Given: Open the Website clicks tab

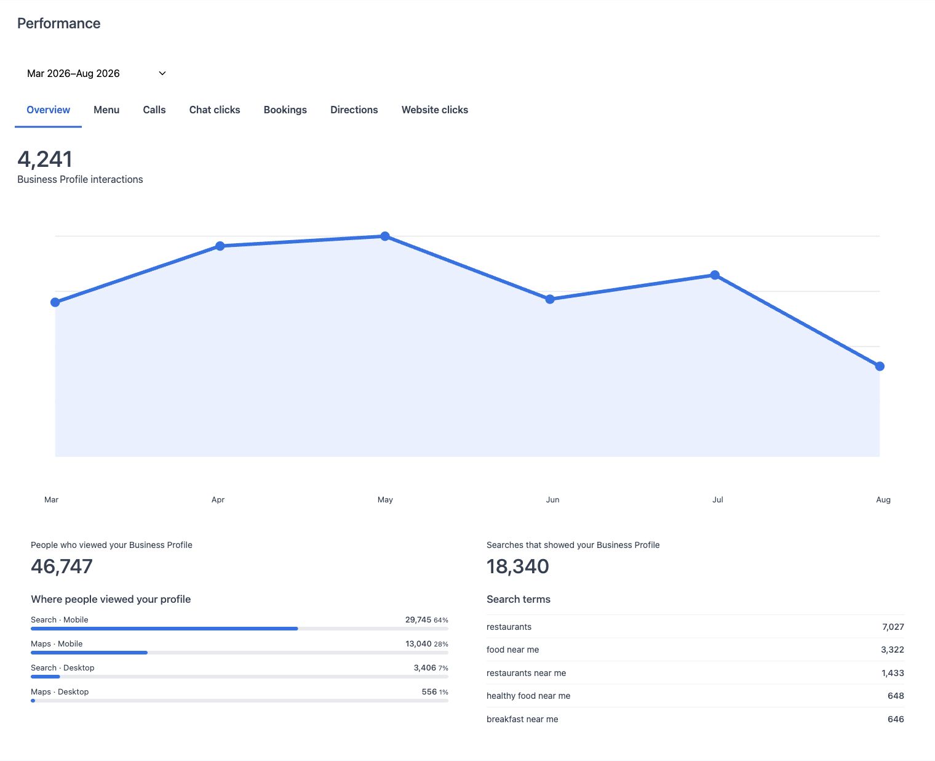Looking at the screenshot, I should coord(435,110).
